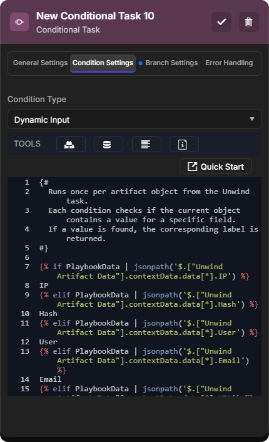Open the database stack tool
Screen dimensions: 269x442
pos(108,145)
